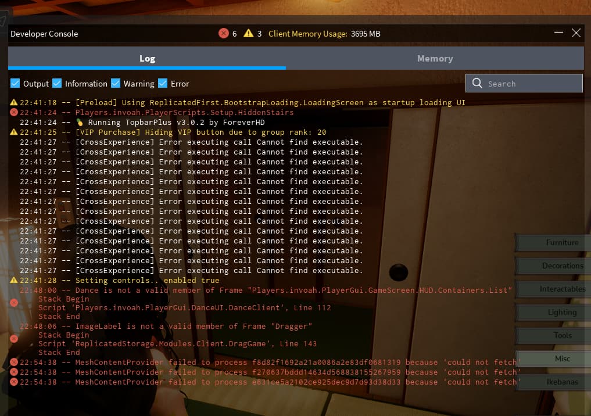Close the Developer Console

[576, 33]
